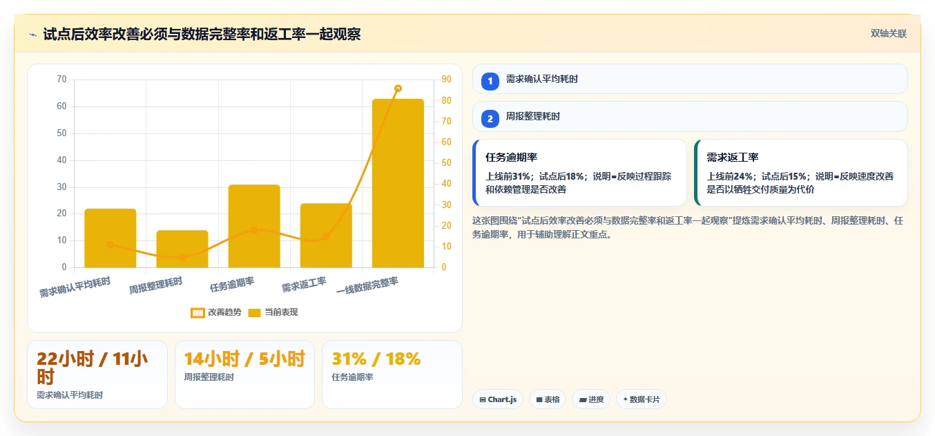Click the icon inside the Chart.js chip
This screenshot has width=935, height=436.
coord(482,399)
